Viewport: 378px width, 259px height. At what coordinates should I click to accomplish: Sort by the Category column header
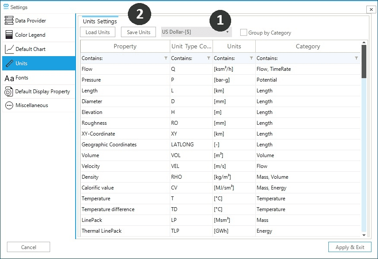(308, 46)
